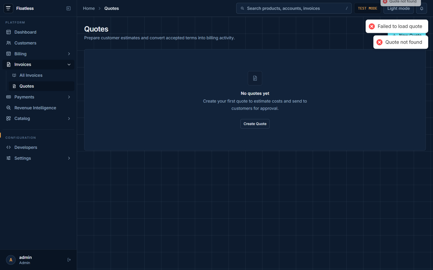Click the Revenue Intelligence search icon
433x270 pixels.
click(x=8, y=108)
